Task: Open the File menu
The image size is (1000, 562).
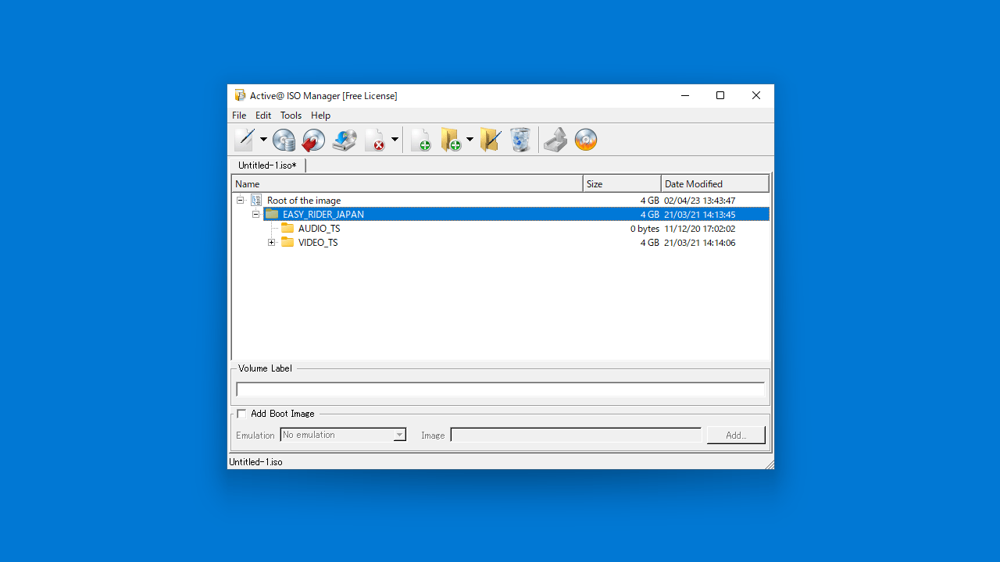Action: coord(239,116)
